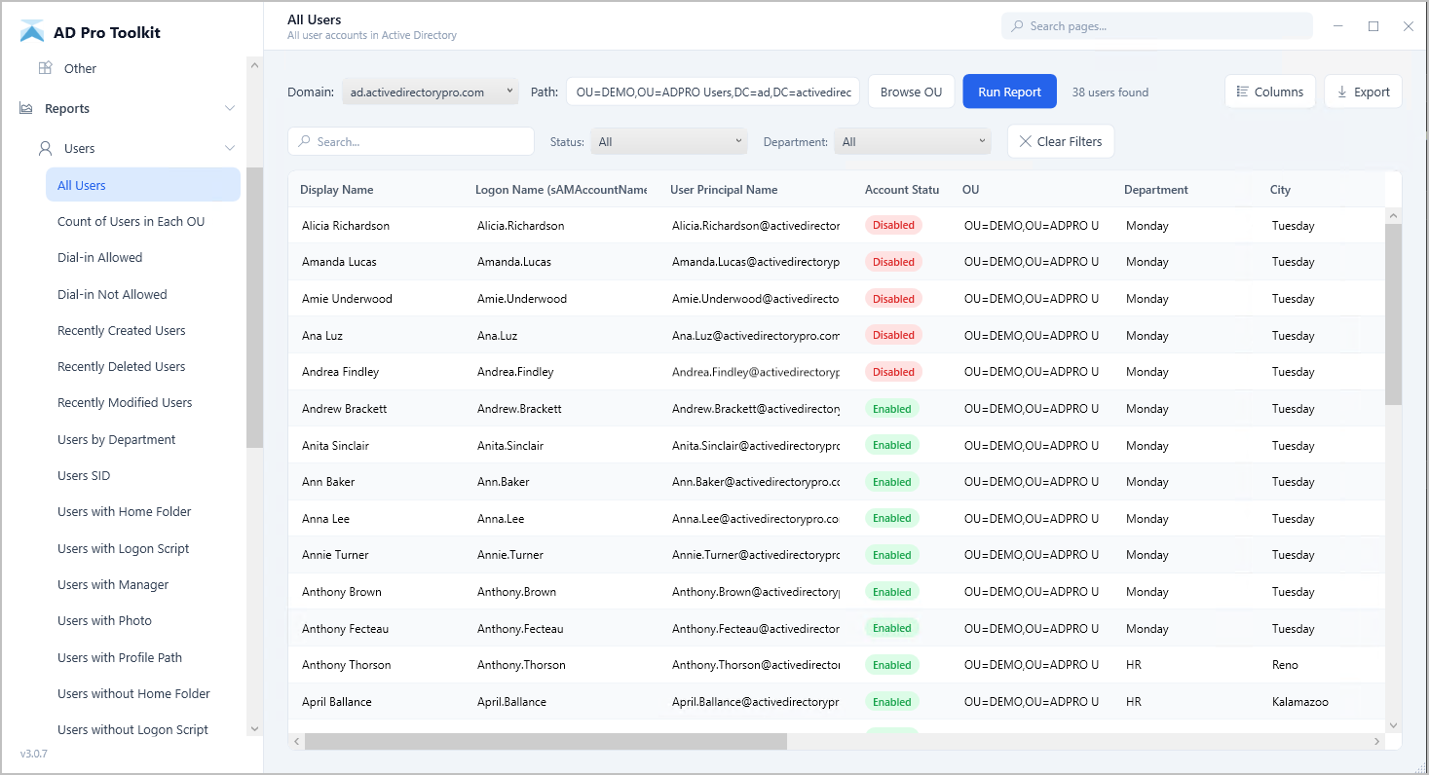Viewport: 1429px width, 775px height.
Task: Sort by Display Name column header
Action: [x=336, y=190]
